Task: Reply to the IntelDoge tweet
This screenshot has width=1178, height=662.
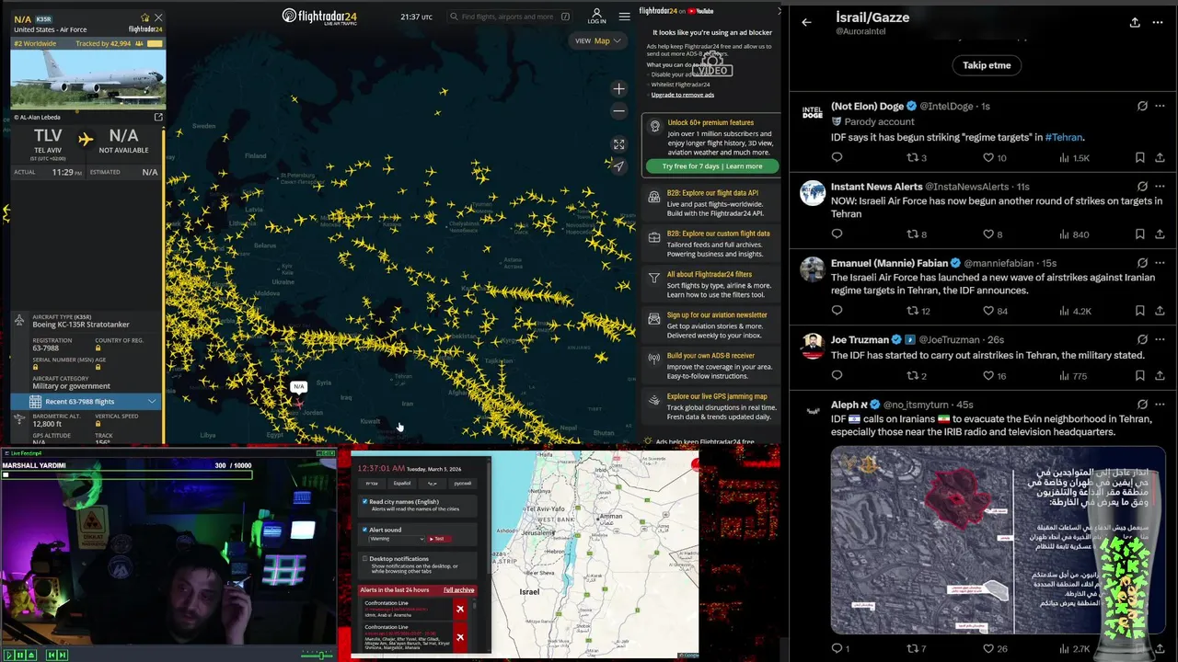Action: 837,157
